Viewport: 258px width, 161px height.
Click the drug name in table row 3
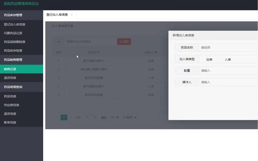pyautogui.click(x=94, y=78)
